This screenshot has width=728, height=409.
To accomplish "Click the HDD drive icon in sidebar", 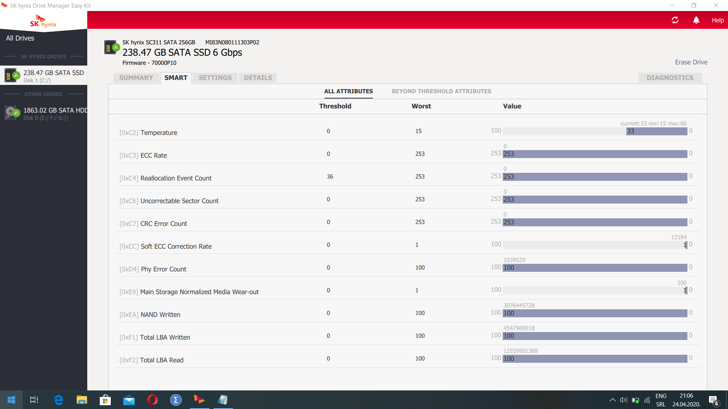I will (x=12, y=113).
